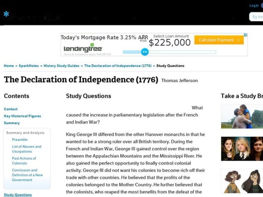Click the SparkNotes asterisk logo
Image resolution: width=263 pixels, height=197 pixels.
6,14
